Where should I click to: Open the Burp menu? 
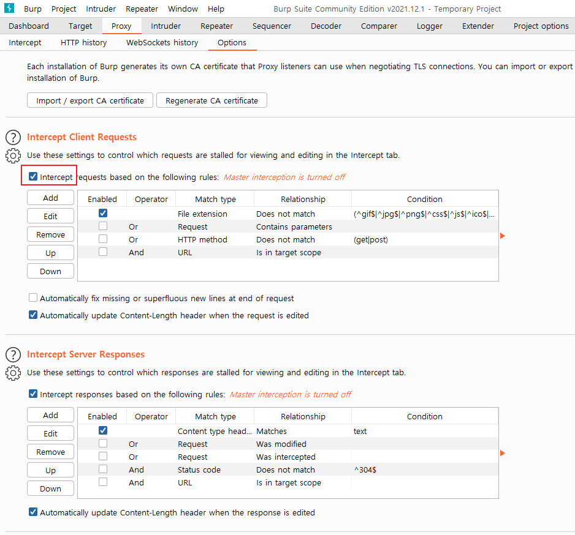(32, 9)
